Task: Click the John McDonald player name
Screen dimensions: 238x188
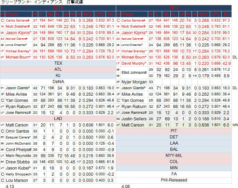Action: (18, 144)
